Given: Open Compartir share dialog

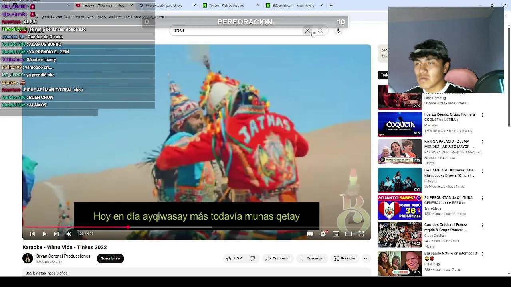Looking at the screenshot, I should click(277, 258).
